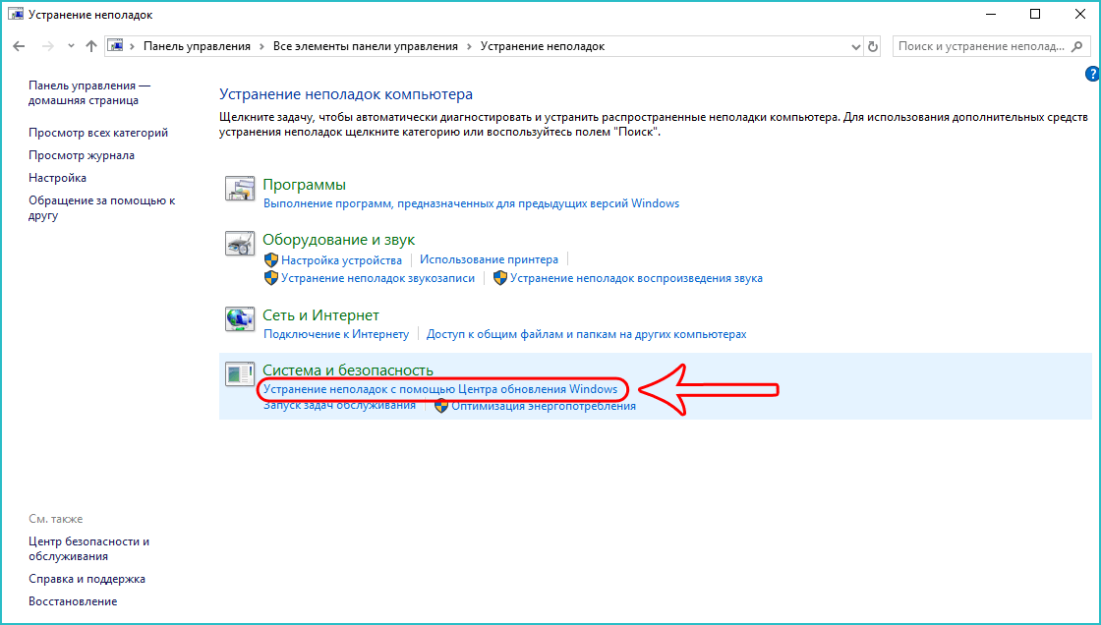
Task: Expand chevron after 'Панель управления' breadcrumb
Action: [x=261, y=46]
